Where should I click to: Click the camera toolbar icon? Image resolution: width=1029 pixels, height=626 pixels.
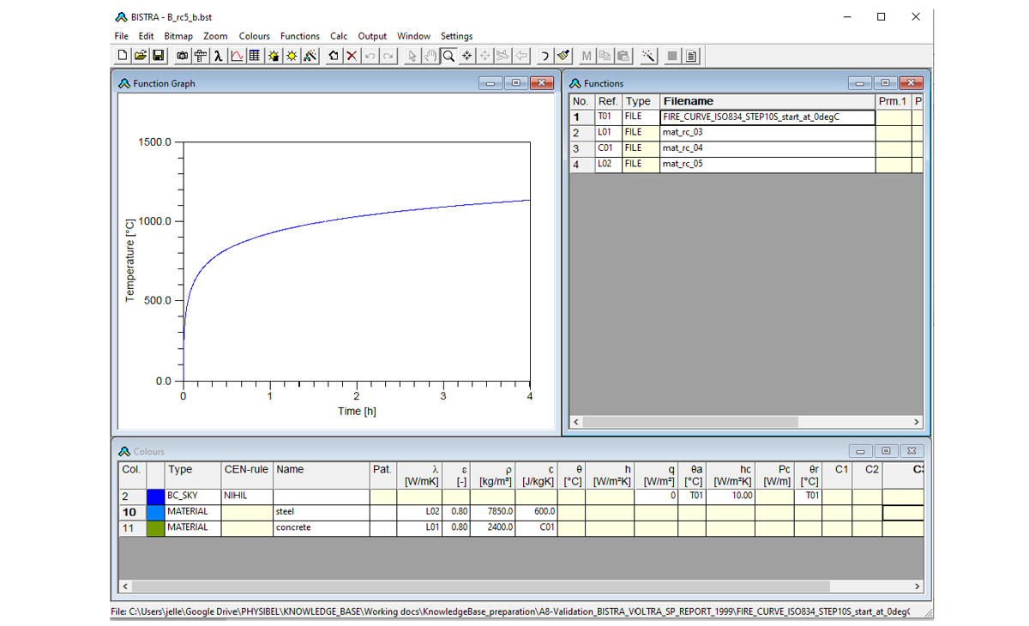(x=183, y=56)
